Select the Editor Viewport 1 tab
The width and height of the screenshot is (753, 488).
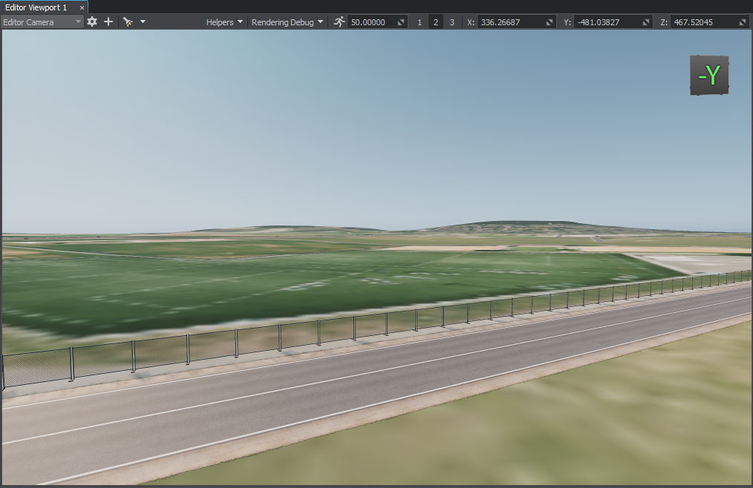click(x=36, y=7)
